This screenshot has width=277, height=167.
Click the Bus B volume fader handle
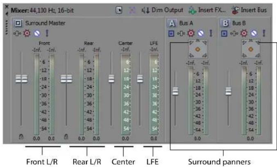pyautogui.click(x=228, y=91)
